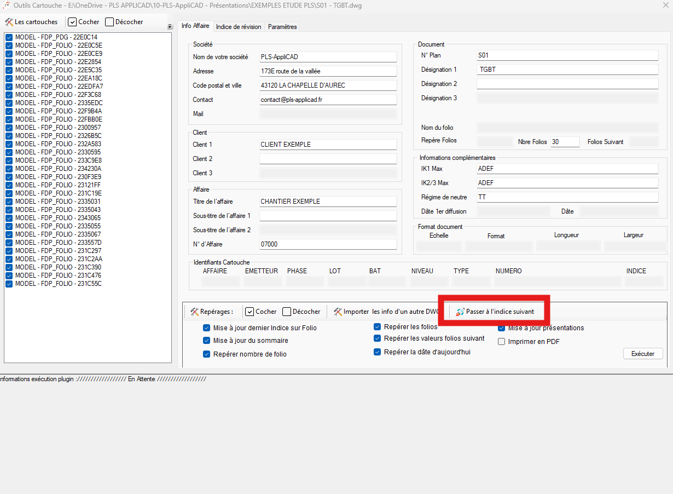Disable Mise à jour du sommaire
Image resolution: width=673 pixels, height=494 pixels.
click(206, 341)
